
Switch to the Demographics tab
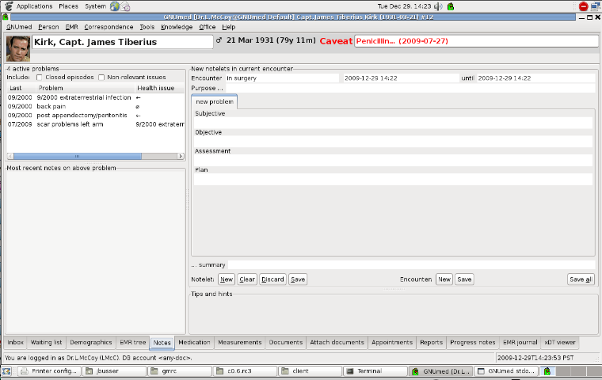[91, 342]
